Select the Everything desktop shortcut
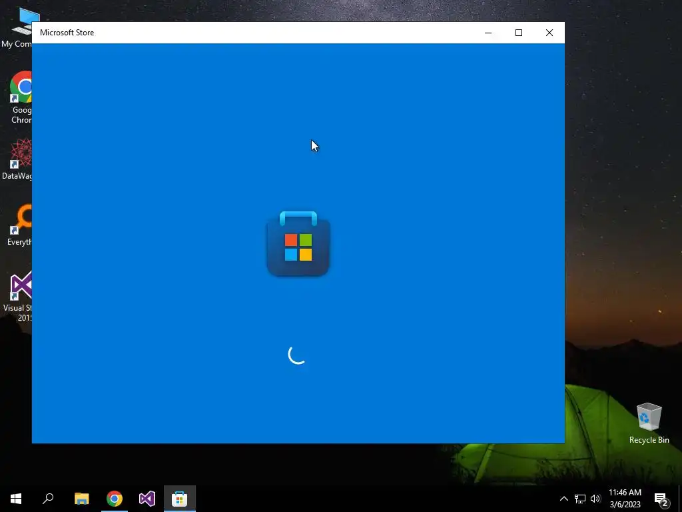The image size is (682, 512). [x=19, y=225]
